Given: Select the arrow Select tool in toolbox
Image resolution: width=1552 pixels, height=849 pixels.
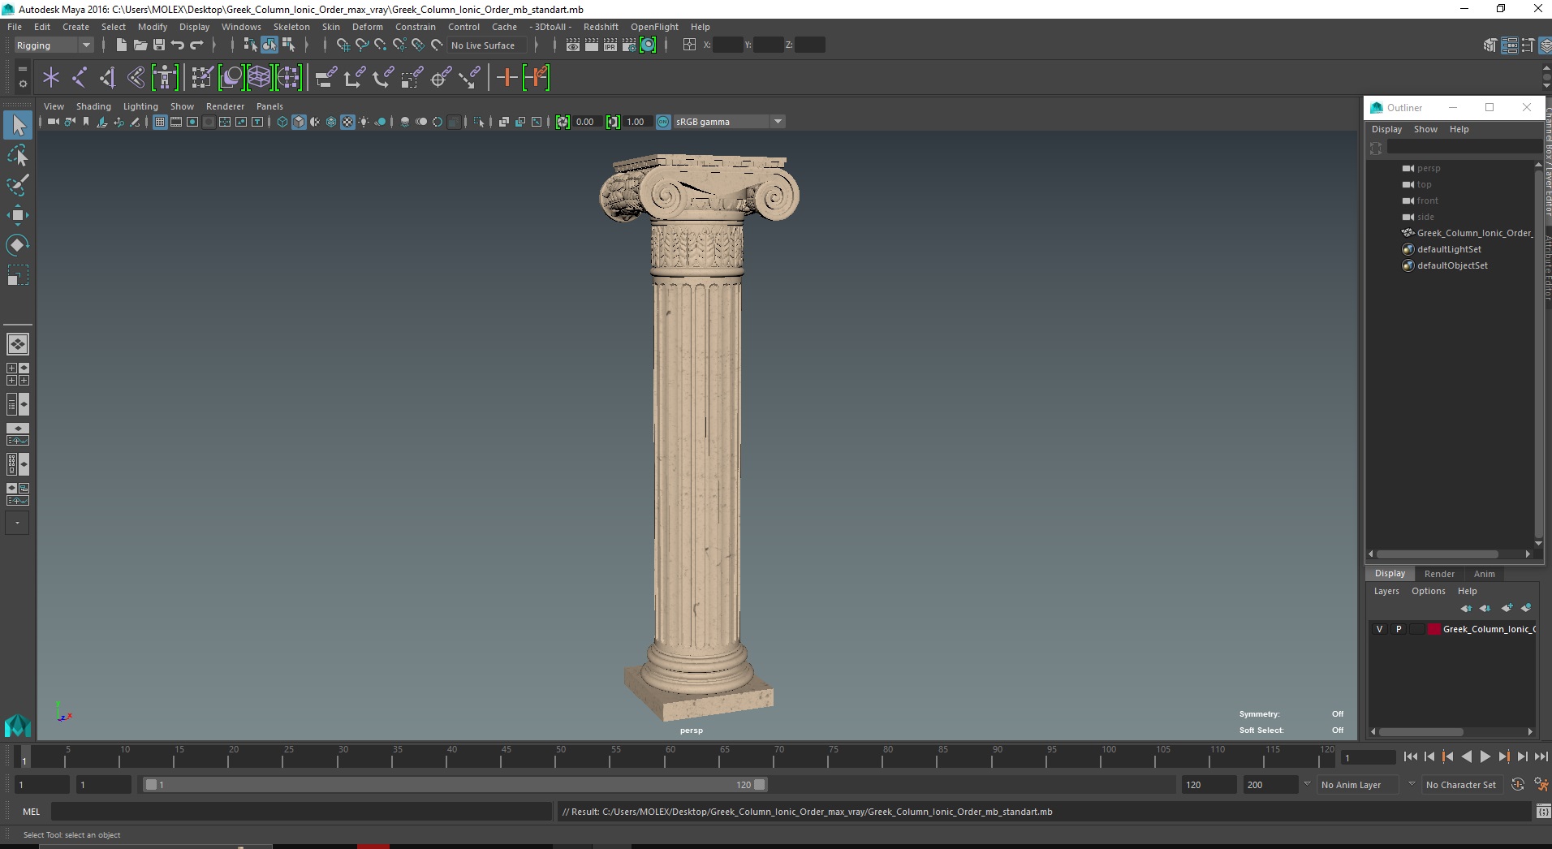Looking at the screenshot, I should 18,125.
